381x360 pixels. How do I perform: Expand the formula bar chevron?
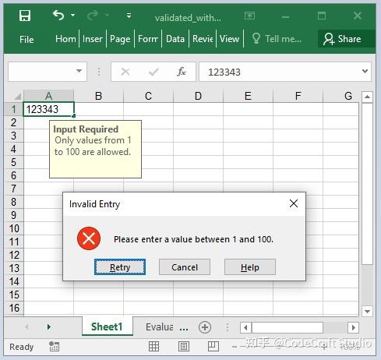point(365,71)
